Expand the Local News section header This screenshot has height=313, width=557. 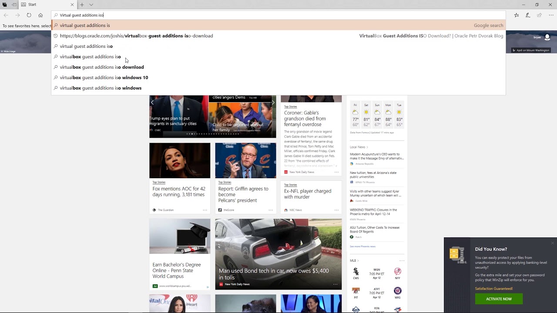click(359, 147)
